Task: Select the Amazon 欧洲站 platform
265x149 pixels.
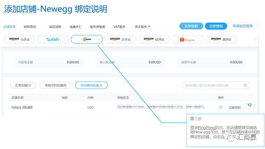Action: 154,39
